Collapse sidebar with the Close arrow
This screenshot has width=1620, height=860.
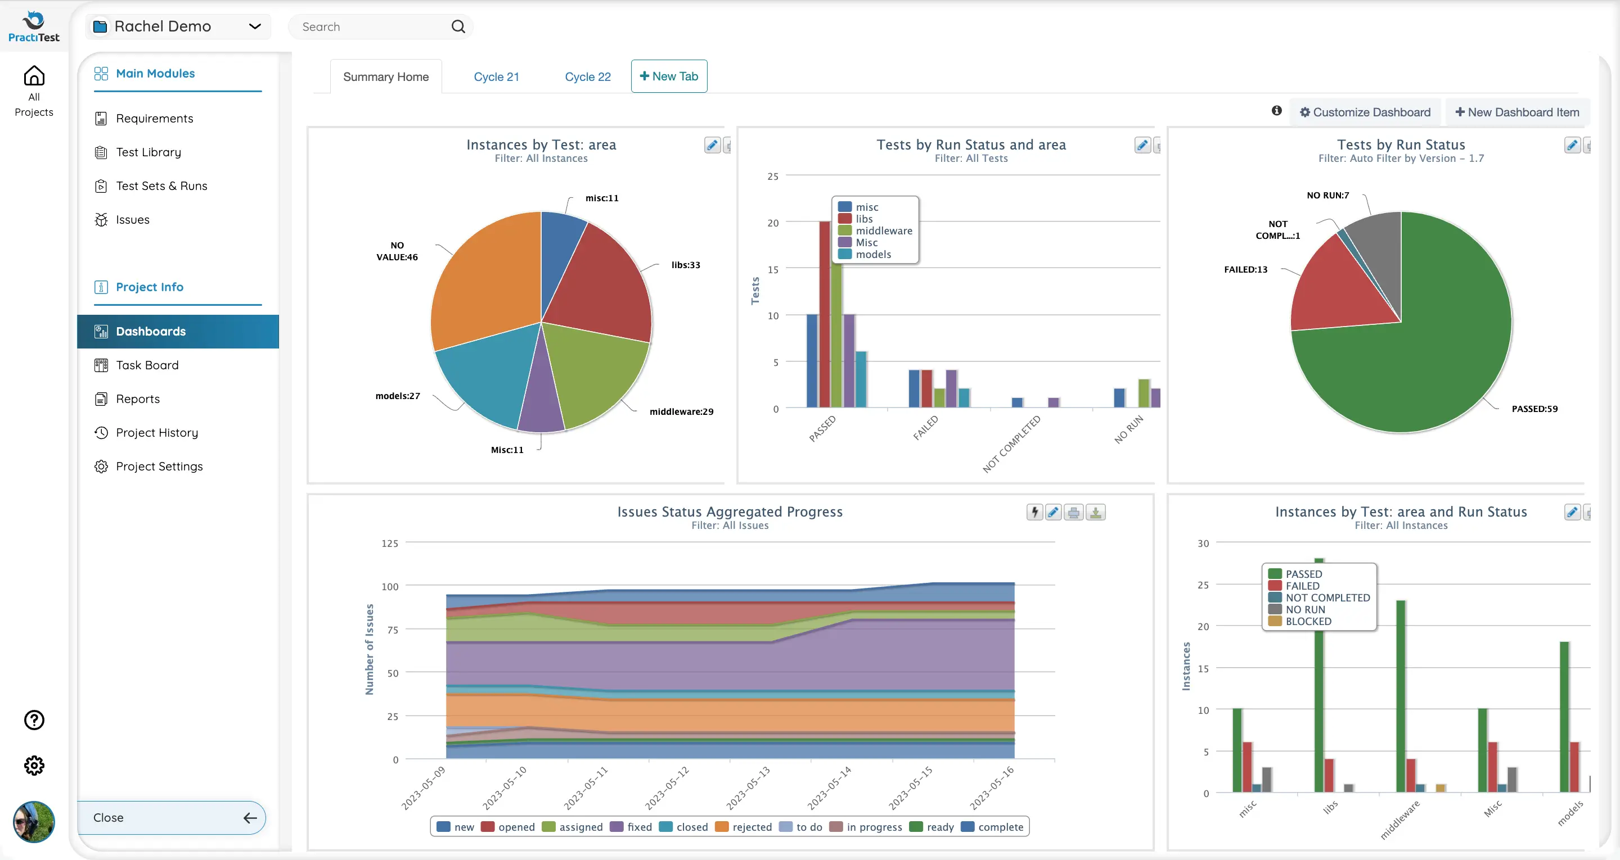(x=250, y=818)
